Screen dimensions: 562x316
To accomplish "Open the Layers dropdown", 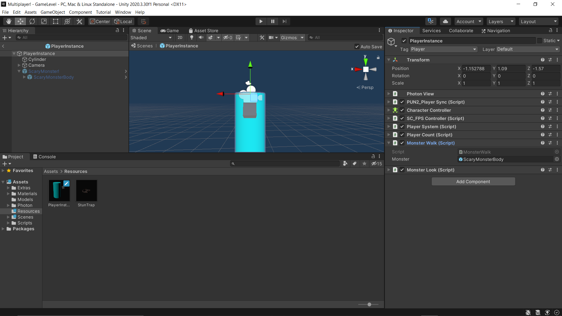I will click(x=501, y=21).
